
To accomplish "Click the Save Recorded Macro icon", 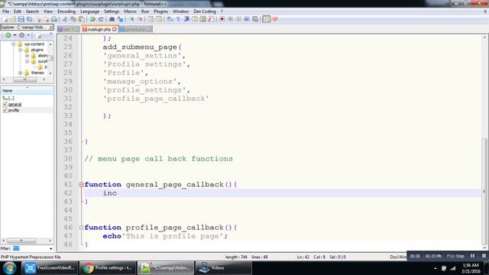I will (x=255, y=19).
